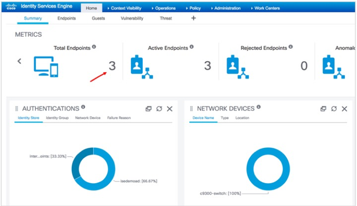The width and height of the screenshot is (357, 206).
Task: Close the Network Devices dashlet
Action: coord(344,109)
